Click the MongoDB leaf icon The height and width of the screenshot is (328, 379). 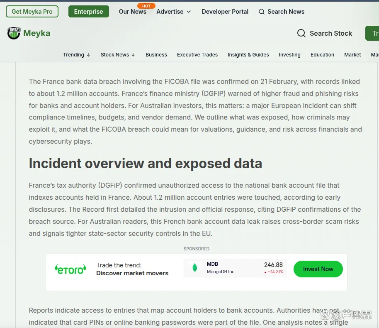click(194, 268)
